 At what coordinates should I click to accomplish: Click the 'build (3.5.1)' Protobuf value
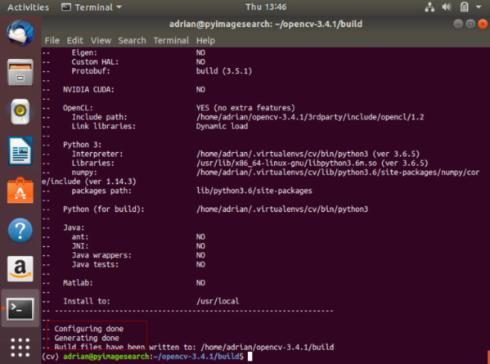(224, 71)
